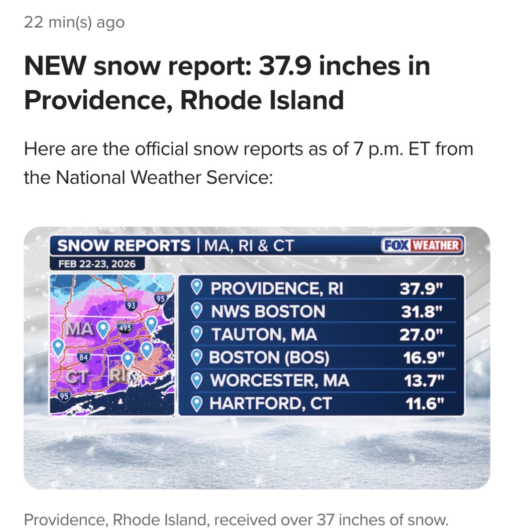Click the FOX Weather logo badge
The width and height of the screenshot is (509, 530).
point(422,245)
